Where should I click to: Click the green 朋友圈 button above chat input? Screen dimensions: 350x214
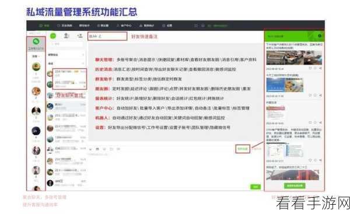243,149
